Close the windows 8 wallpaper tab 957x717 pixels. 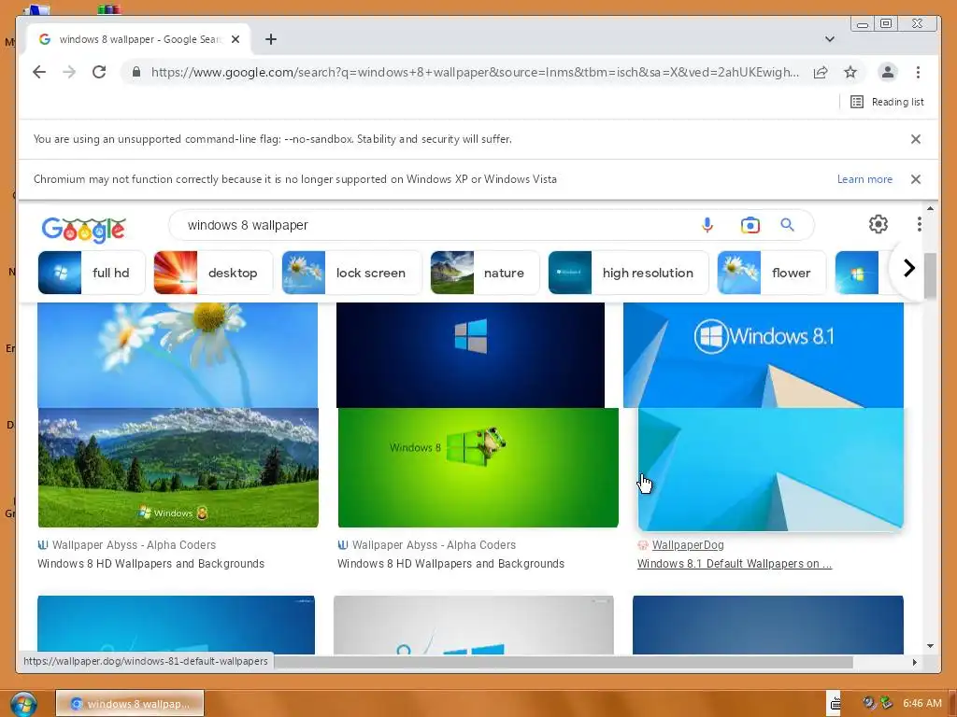(x=236, y=39)
